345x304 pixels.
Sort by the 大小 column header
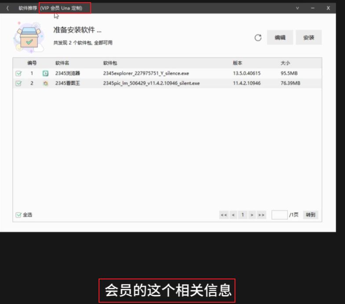tap(286, 63)
